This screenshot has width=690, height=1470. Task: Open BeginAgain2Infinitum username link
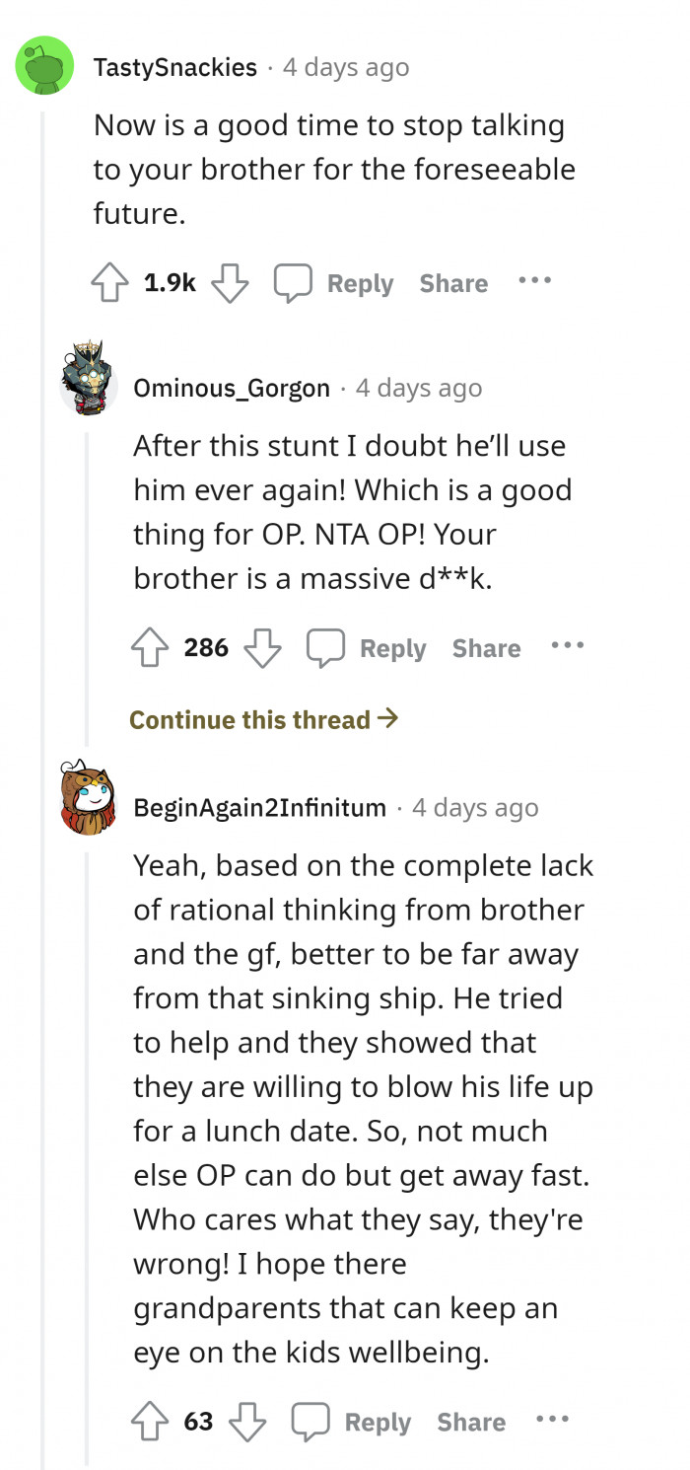click(259, 808)
